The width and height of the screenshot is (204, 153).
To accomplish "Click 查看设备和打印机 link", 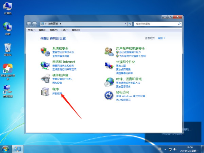I will point(62,79).
